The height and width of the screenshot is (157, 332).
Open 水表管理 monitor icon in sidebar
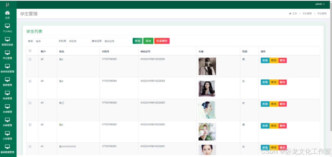[x=7, y=106]
